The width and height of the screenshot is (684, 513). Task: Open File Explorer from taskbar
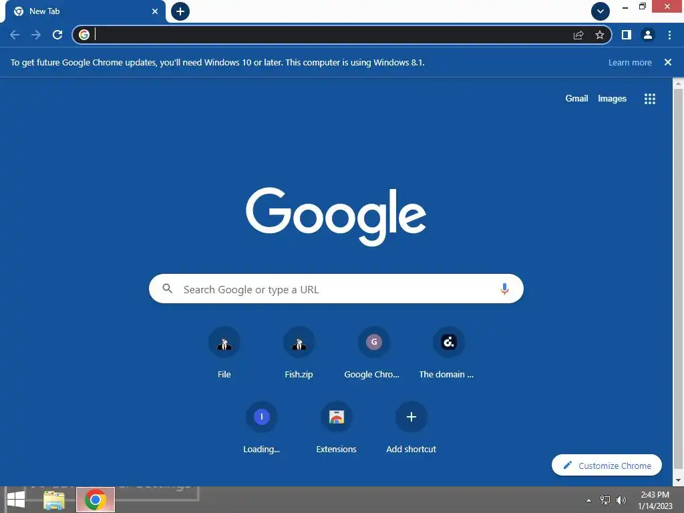tap(54, 500)
